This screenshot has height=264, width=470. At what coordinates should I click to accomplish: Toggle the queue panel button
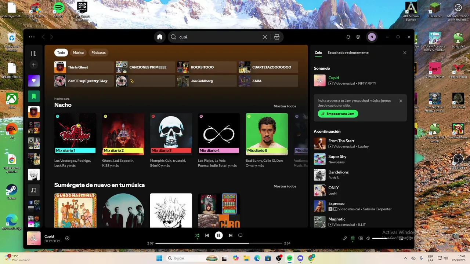coord(352,238)
